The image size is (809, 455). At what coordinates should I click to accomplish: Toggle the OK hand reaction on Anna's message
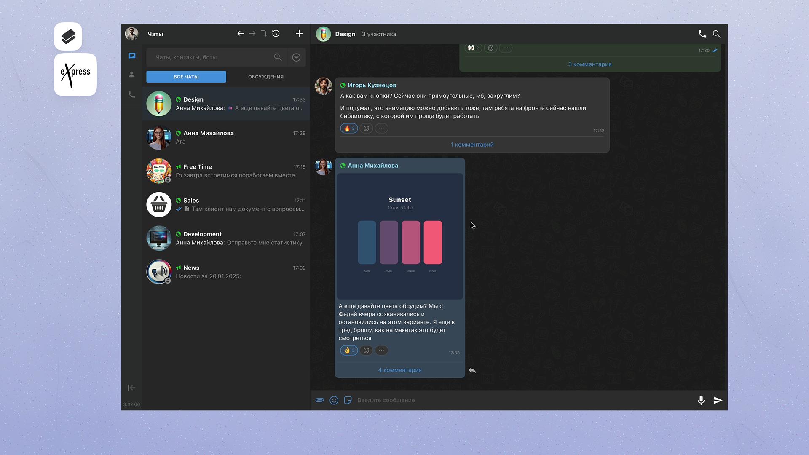[349, 351]
